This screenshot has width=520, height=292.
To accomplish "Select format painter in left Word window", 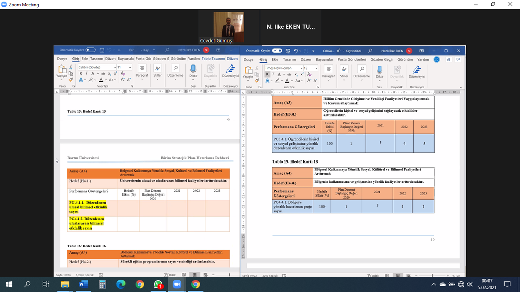I will 71,80.
